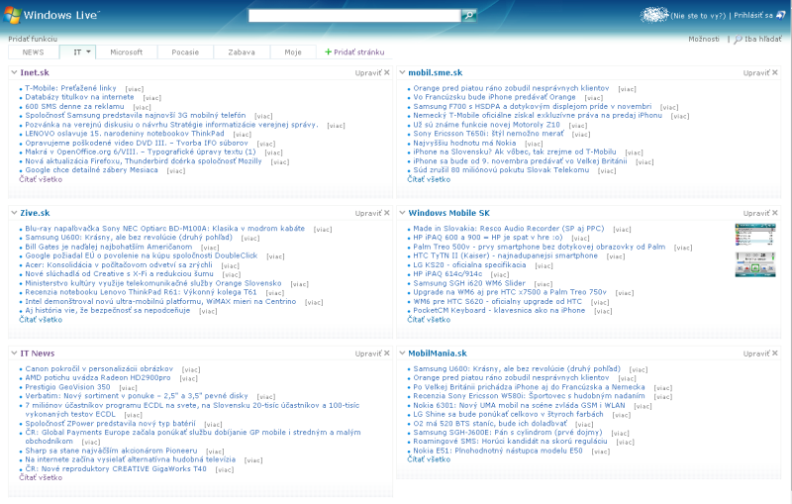
Task: Click Čítať všetko under IT News
Action: click(x=41, y=477)
